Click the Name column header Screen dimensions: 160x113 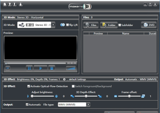click(126, 33)
